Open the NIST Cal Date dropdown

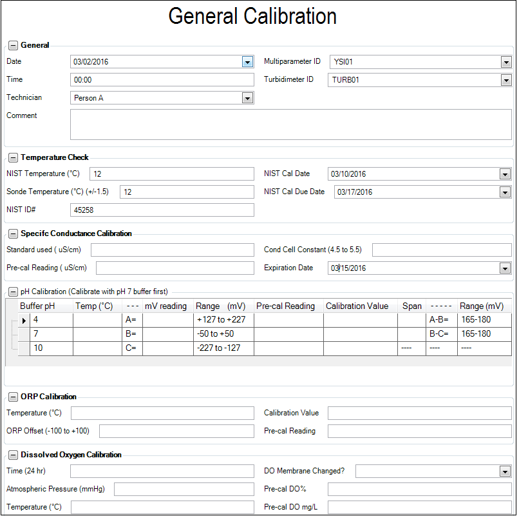pos(505,174)
